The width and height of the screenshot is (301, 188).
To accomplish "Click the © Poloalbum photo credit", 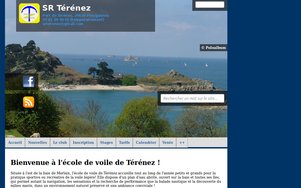I will tap(213, 48).
